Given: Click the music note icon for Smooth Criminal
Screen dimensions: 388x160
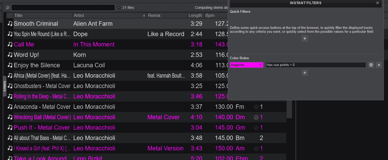Looking at the screenshot, I should coord(10,24).
